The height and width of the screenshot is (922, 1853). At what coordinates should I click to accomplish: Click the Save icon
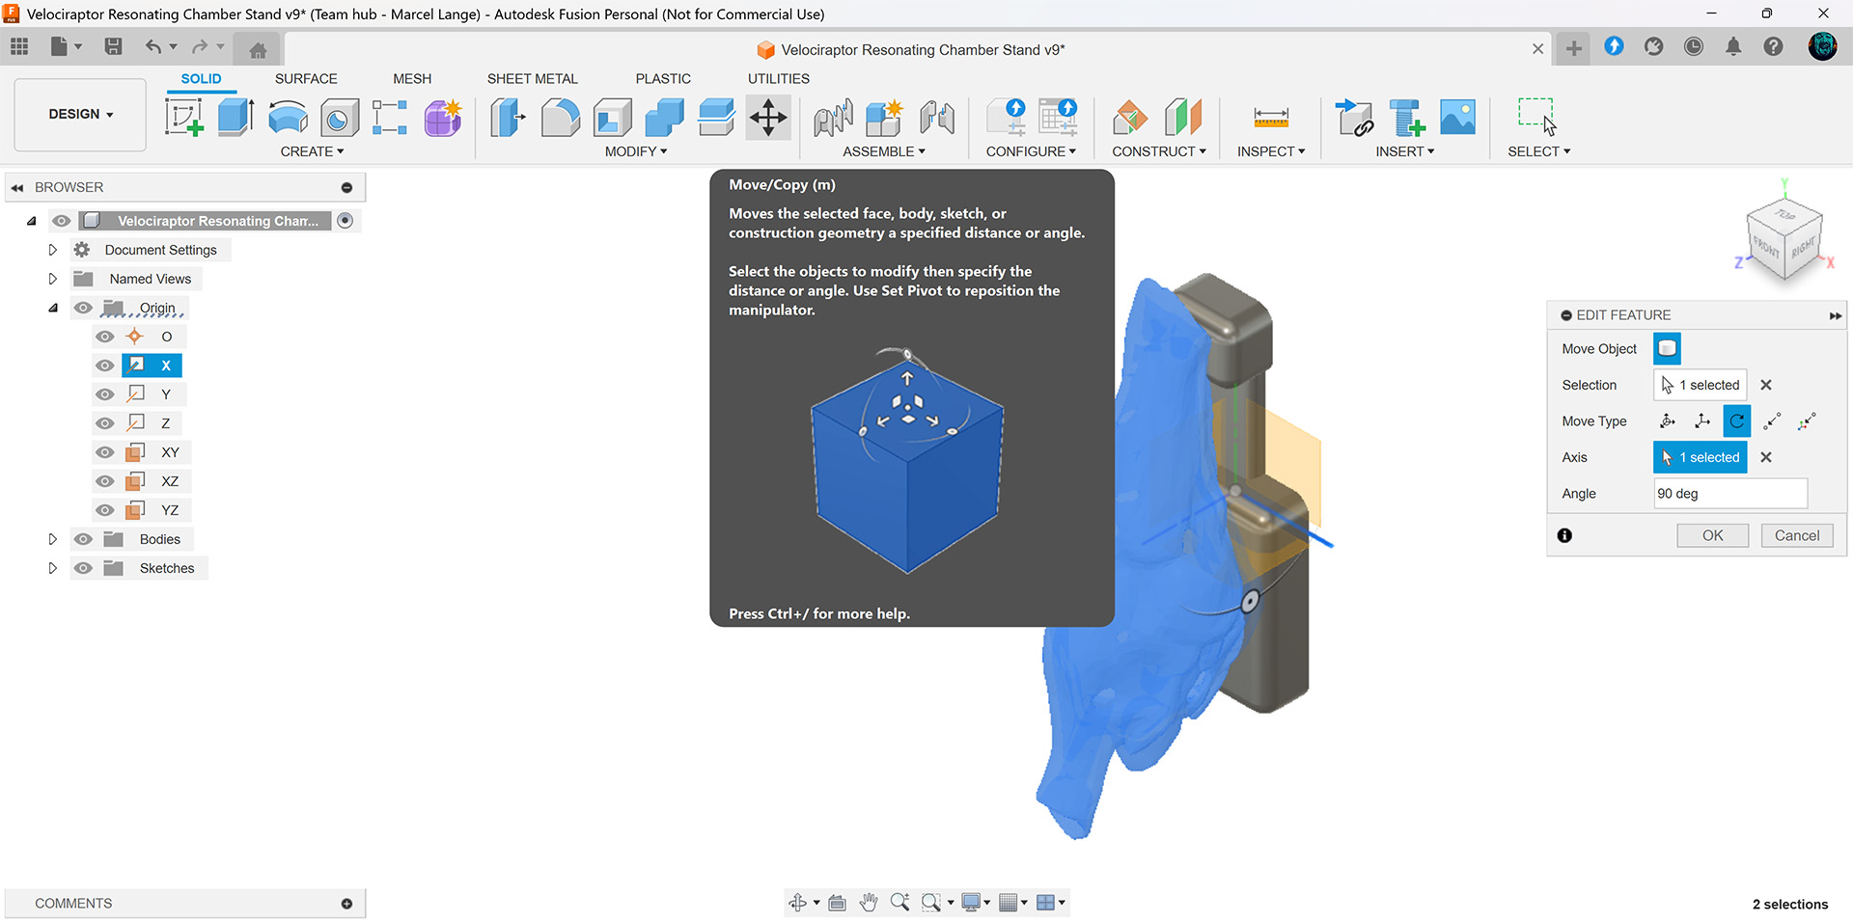coord(114,46)
